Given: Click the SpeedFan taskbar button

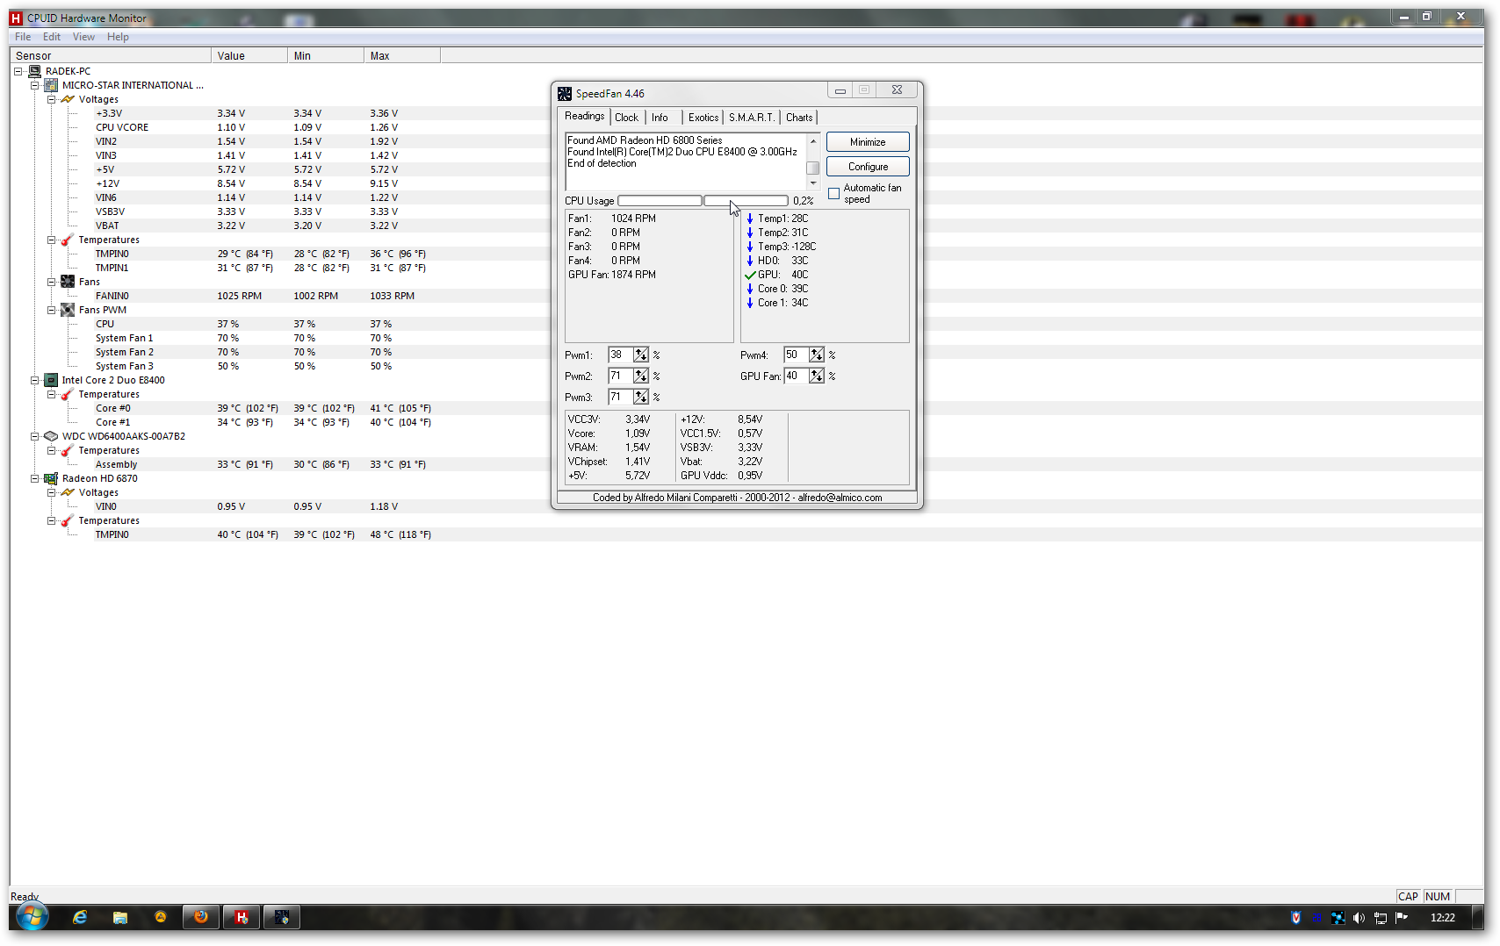Looking at the screenshot, I should pyautogui.click(x=282, y=917).
